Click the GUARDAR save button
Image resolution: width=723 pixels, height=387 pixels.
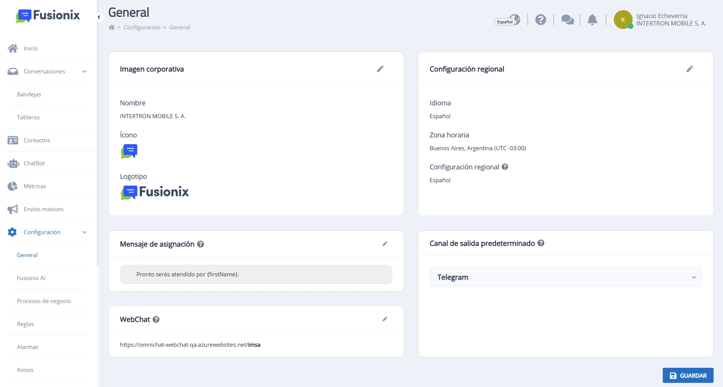tap(688, 375)
